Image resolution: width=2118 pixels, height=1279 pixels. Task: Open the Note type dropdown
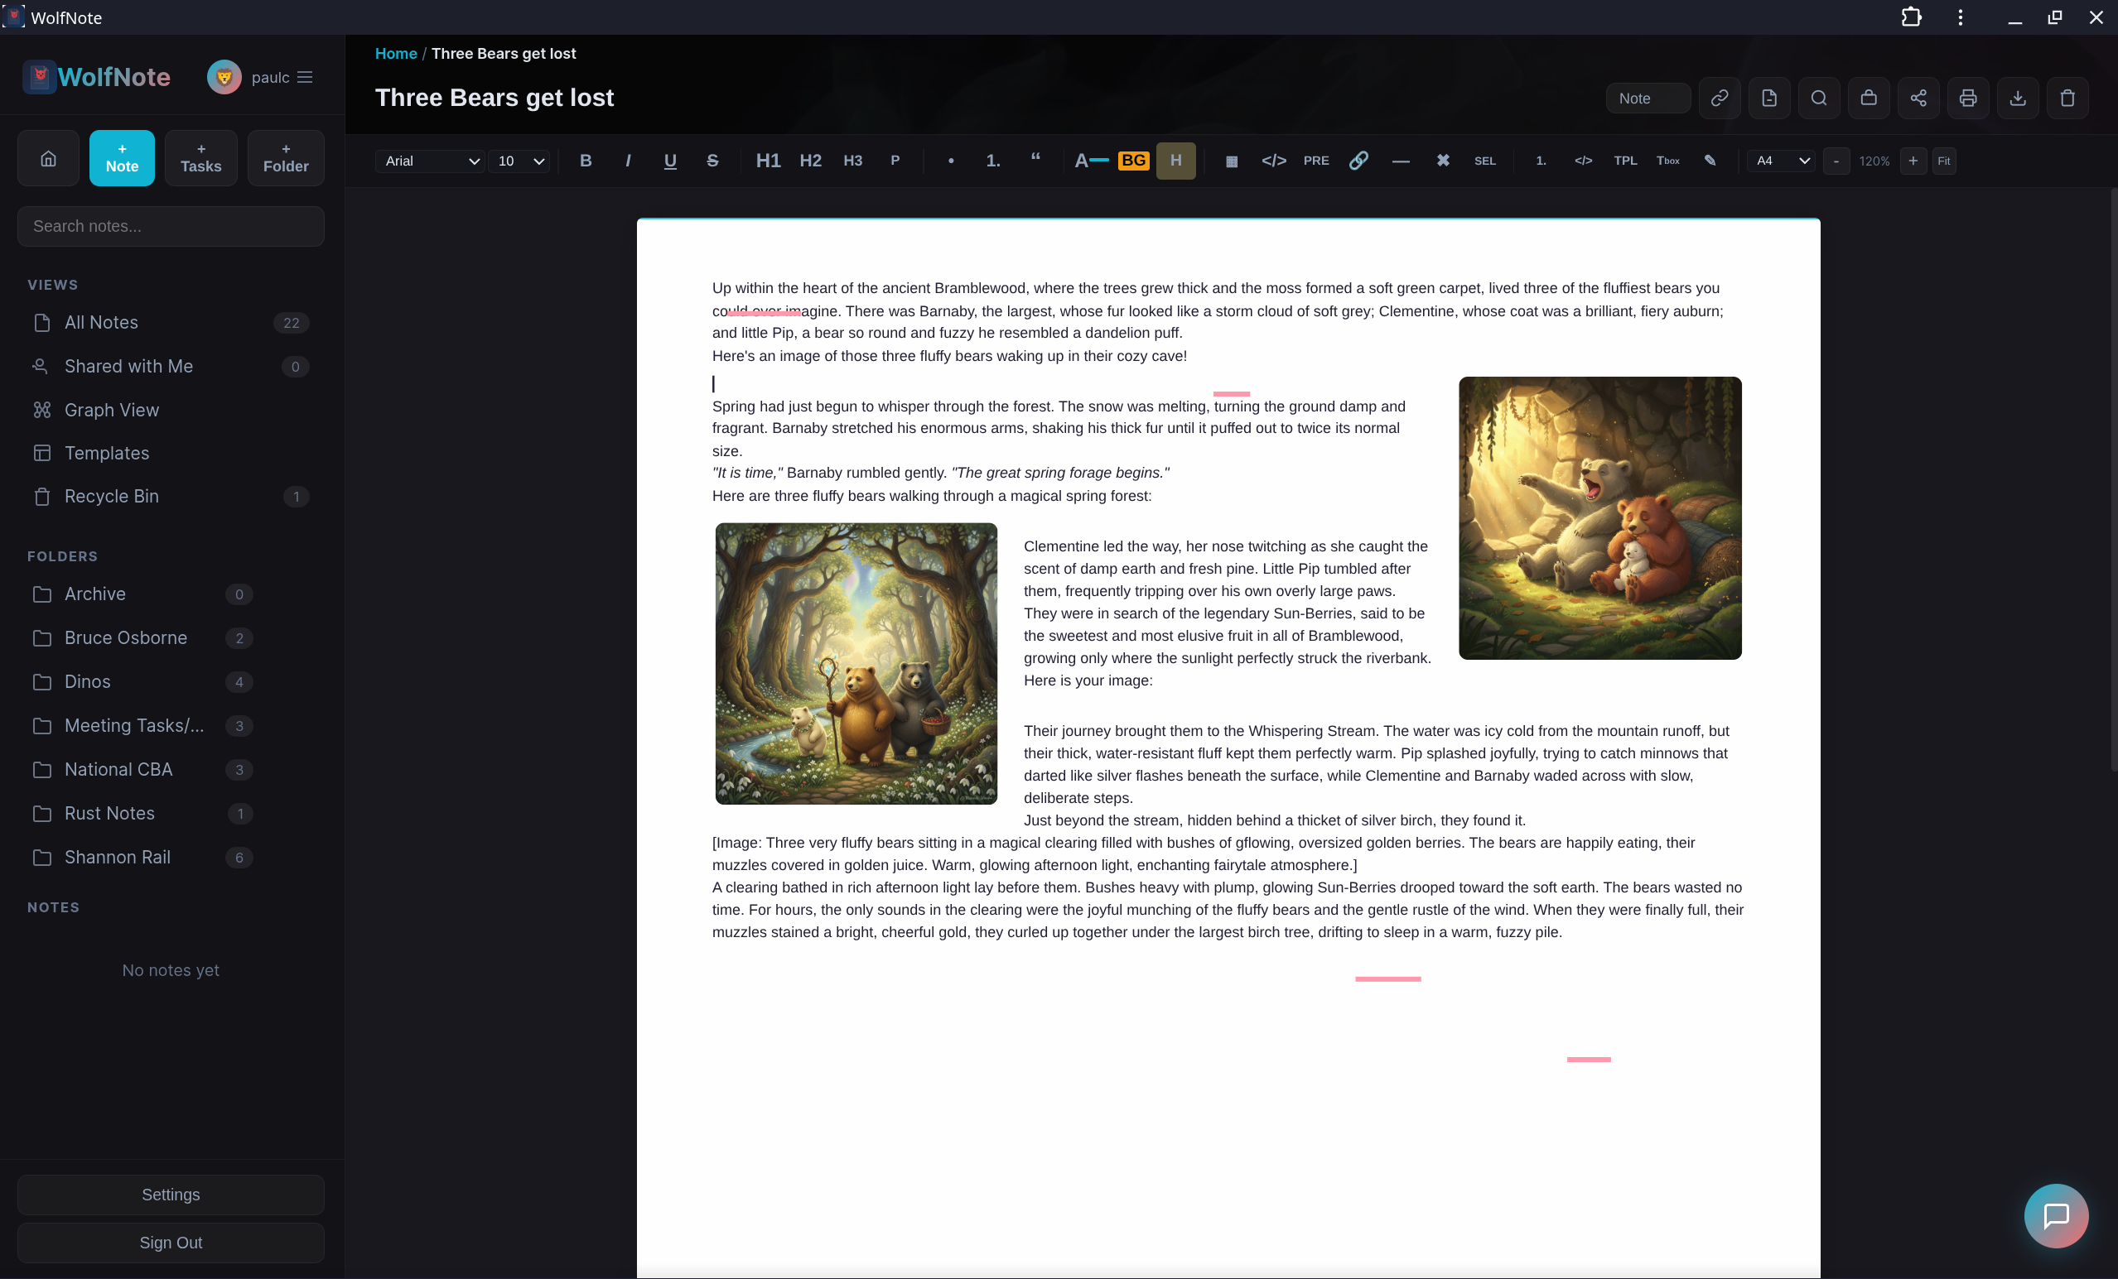[1648, 98]
